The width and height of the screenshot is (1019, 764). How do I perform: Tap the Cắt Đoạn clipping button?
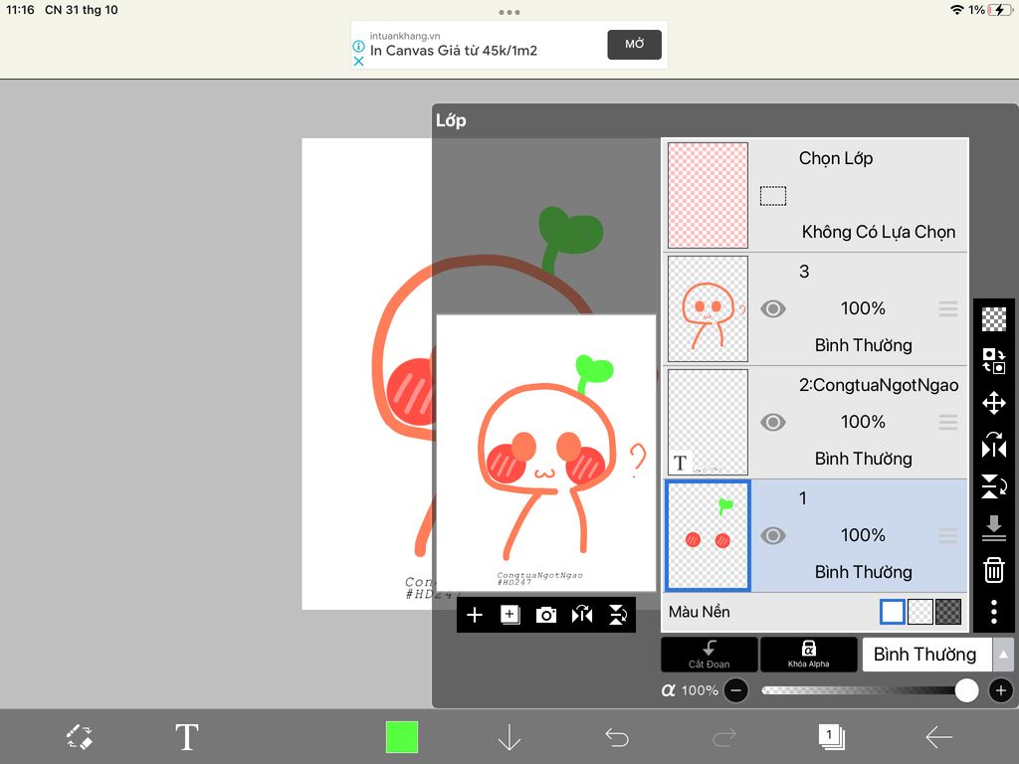pyautogui.click(x=709, y=655)
